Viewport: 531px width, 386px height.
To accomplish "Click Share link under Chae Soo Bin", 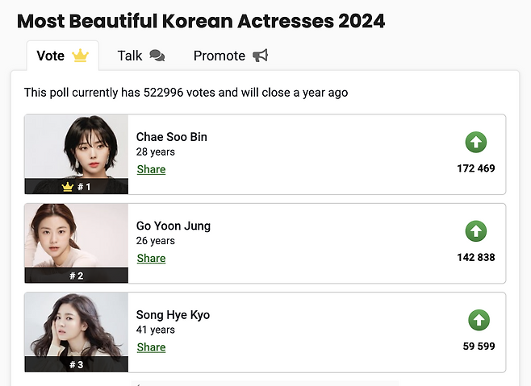I will [x=151, y=169].
